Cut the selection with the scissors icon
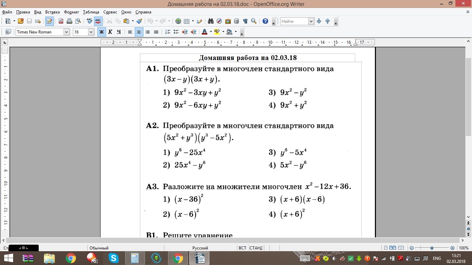Viewport: 472px width, 265px height. [109, 21]
